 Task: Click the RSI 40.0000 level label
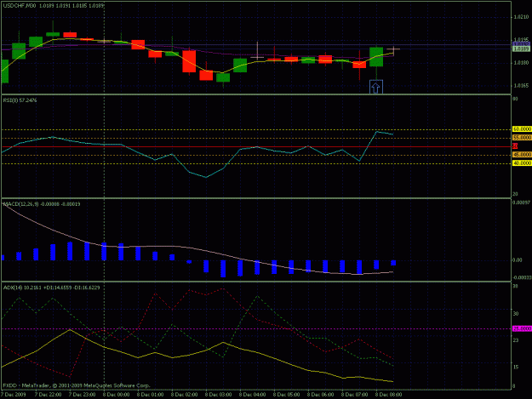(x=522, y=163)
